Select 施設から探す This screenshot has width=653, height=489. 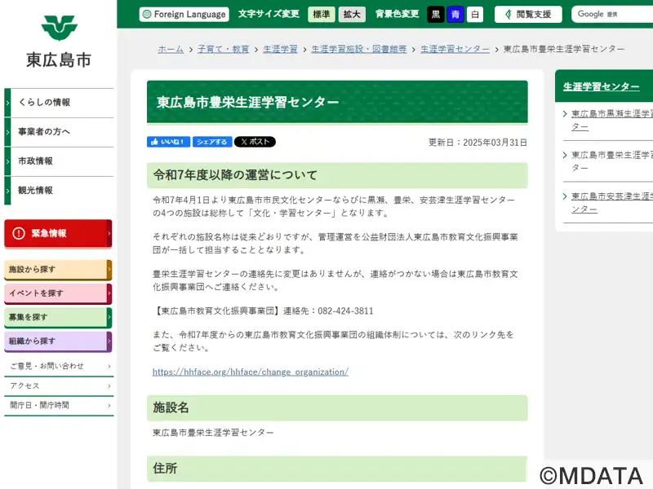pyautogui.click(x=58, y=270)
